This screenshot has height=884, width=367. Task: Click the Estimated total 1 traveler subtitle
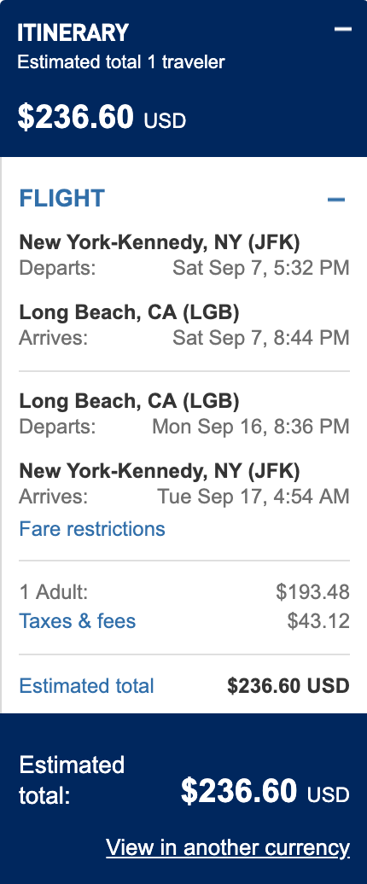coord(121,62)
